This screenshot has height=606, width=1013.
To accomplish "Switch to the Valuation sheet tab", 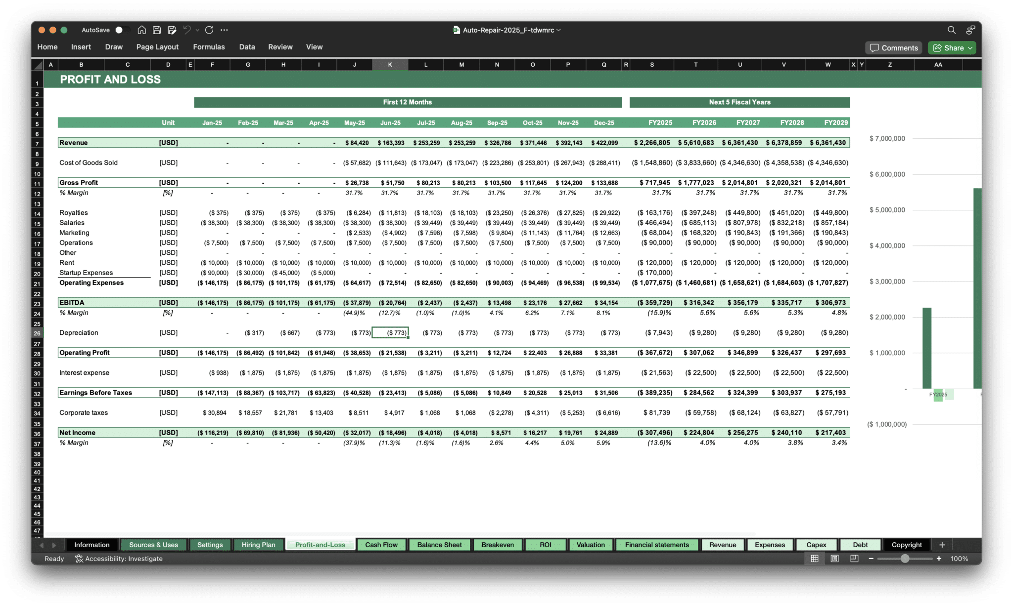I will tap(591, 545).
